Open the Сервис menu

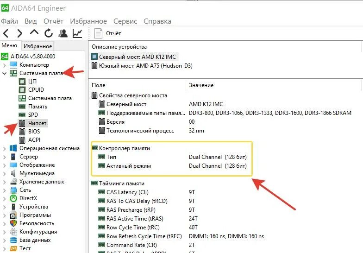(125, 21)
